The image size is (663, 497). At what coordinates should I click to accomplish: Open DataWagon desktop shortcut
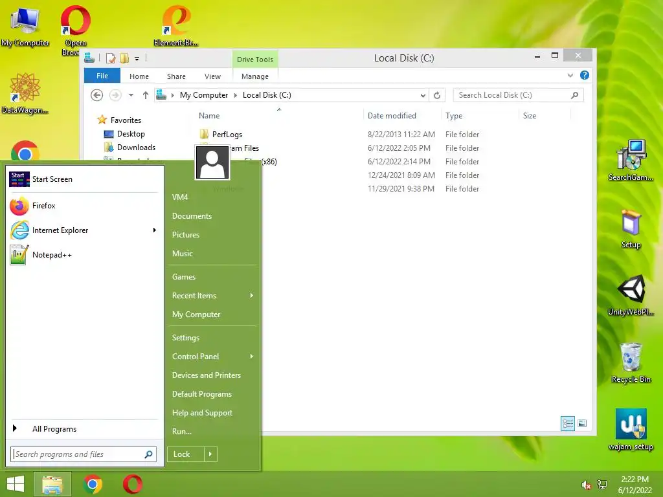click(25, 93)
